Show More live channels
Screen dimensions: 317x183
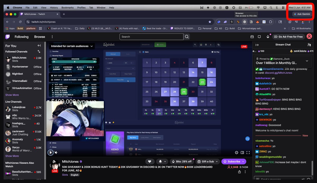tap(12, 156)
